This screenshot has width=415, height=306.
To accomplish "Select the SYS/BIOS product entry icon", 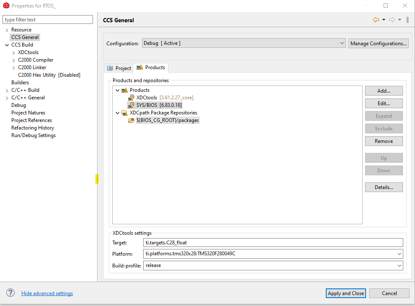I will click(130, 105).
